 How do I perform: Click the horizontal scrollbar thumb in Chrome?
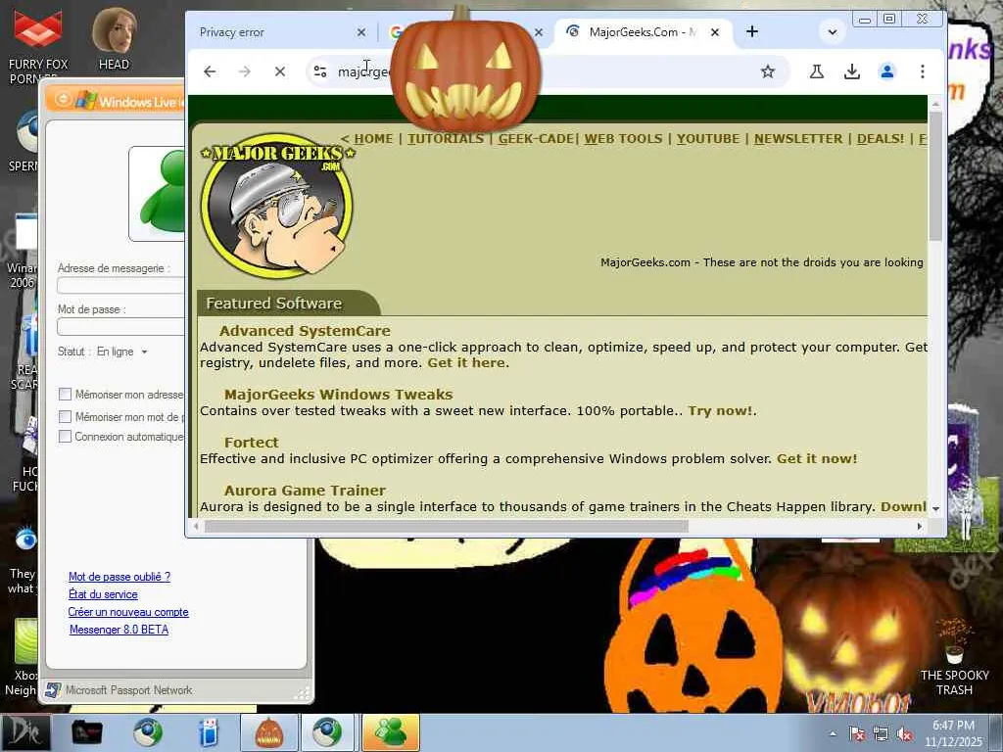pyautogui.click(x=446, y=526)
